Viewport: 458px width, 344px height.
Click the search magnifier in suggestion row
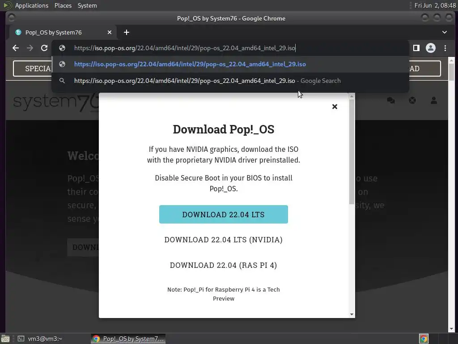point(62,81)
